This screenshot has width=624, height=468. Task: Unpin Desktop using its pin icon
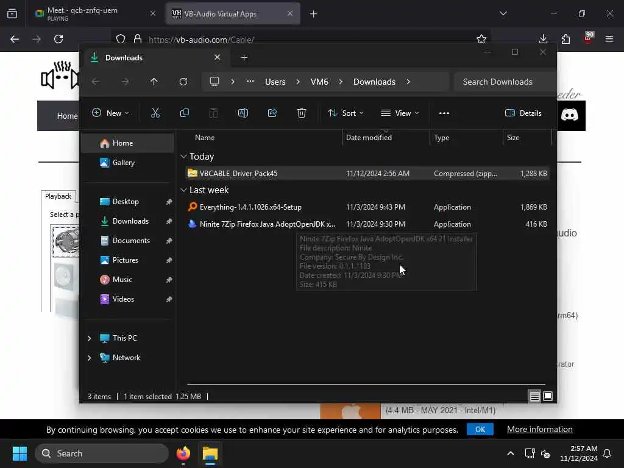pos(169,202)
